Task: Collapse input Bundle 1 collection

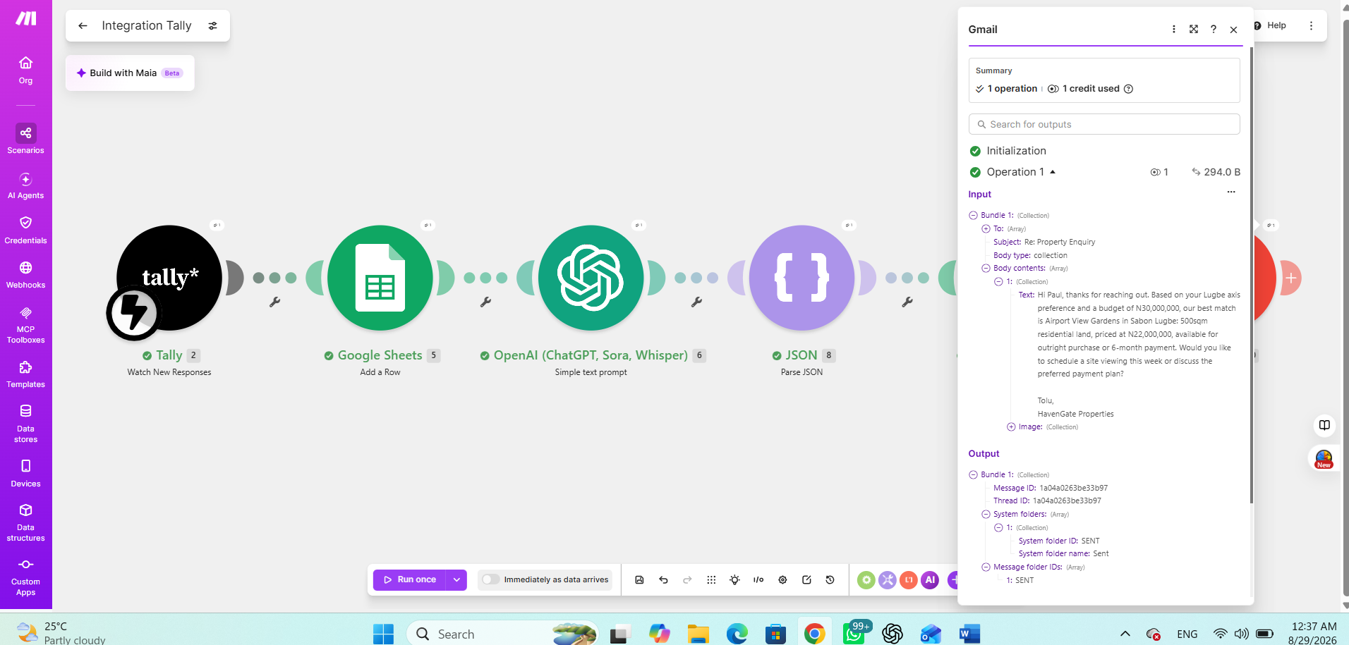Action: pyautogui.click(x=973, y=215)
